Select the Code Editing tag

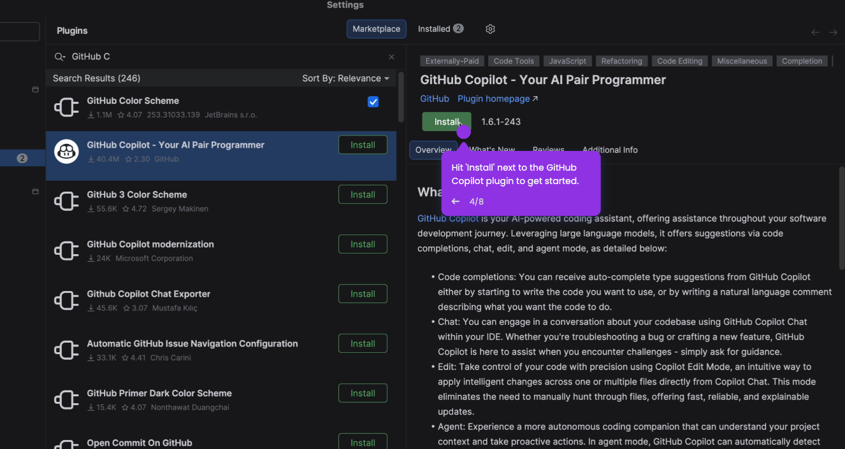tap(679, 61)
